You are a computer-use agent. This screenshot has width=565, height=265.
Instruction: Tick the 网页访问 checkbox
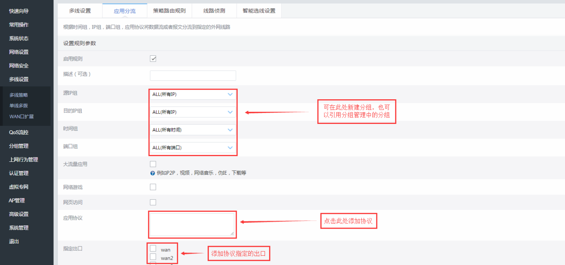[x=153, y=202]
